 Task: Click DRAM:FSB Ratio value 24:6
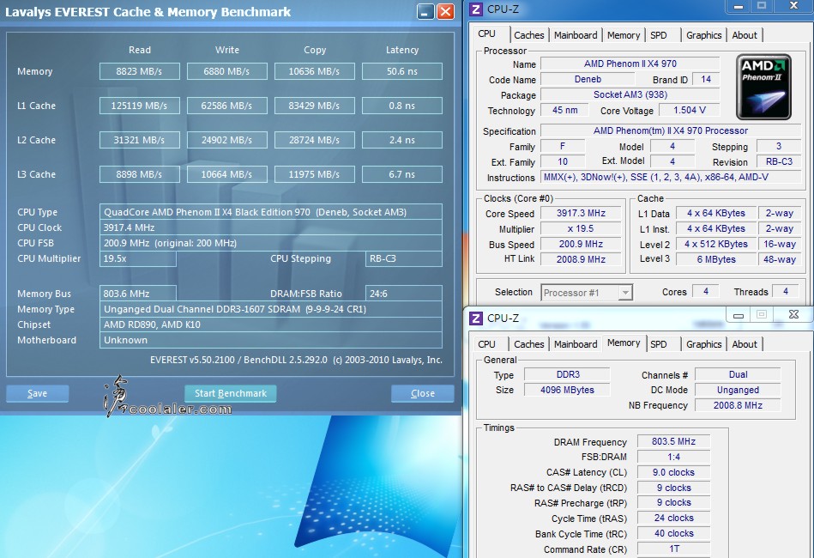(x=404, y=294)
